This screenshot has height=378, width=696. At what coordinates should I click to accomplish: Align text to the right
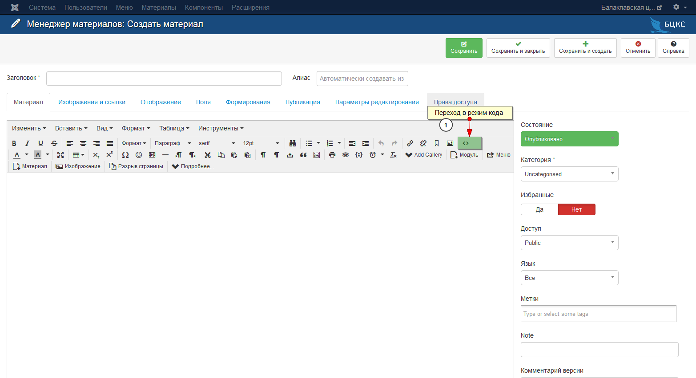point(97,143)
